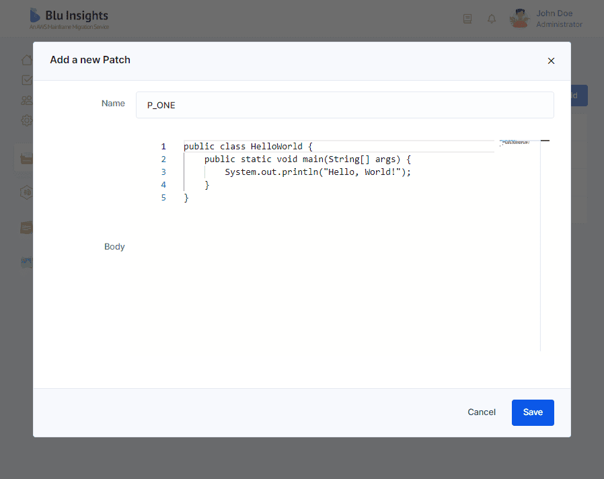This screenshot has height=479, width=604.
Task: Click the Blu Insights logo
Action: 69,19
